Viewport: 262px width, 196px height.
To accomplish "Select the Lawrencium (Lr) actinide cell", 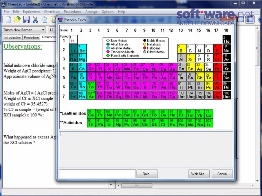I will pos(209,123).
